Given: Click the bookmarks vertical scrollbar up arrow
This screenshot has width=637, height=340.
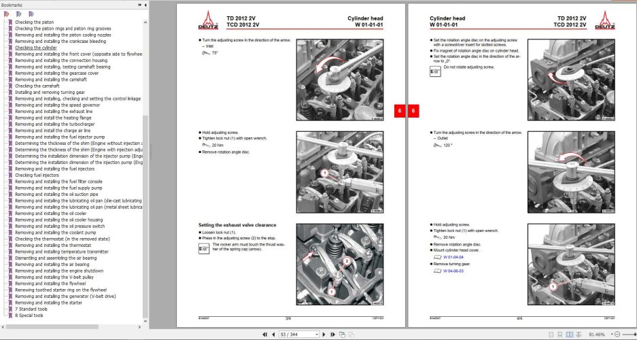Looking at the screenshot, I should click(x=145, y=22).
